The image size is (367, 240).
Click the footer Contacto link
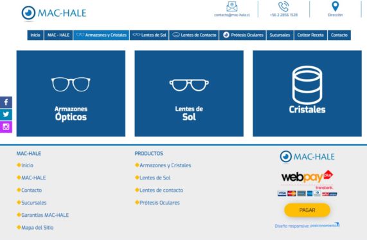click(x=31, y=190)
